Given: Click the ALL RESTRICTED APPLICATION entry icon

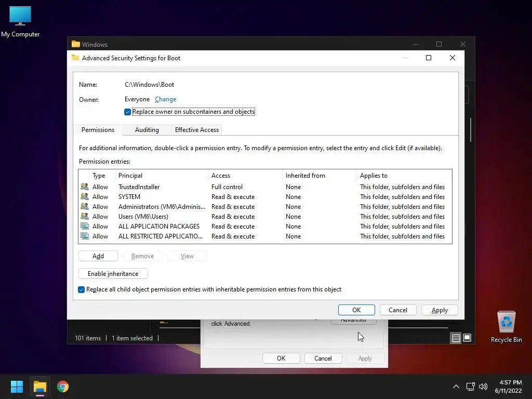Looking at the screenshot, I should [x=85, y=236].
